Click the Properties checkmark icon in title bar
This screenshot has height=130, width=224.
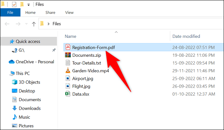coord(14,4)
